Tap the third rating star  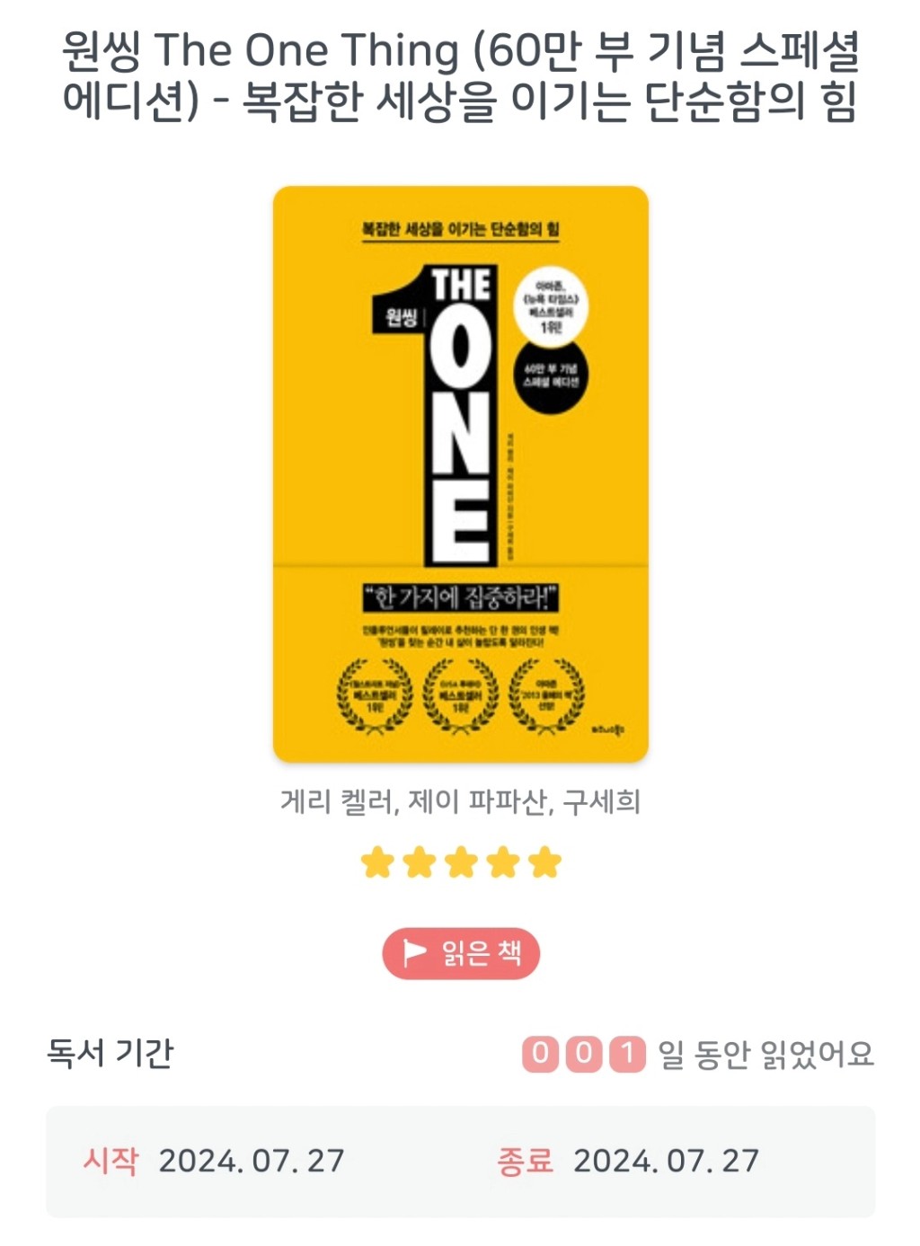point(461,862)
